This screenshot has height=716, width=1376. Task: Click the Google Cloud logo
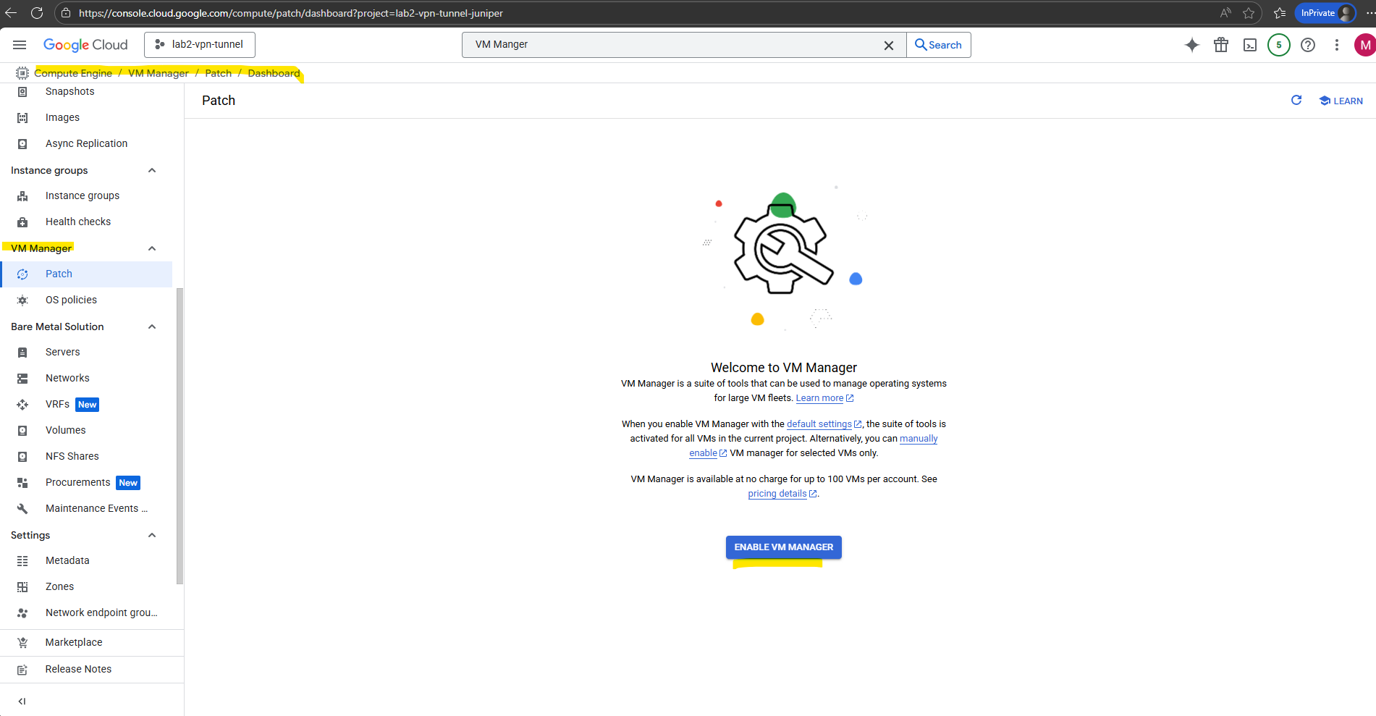tap(85, 45)
